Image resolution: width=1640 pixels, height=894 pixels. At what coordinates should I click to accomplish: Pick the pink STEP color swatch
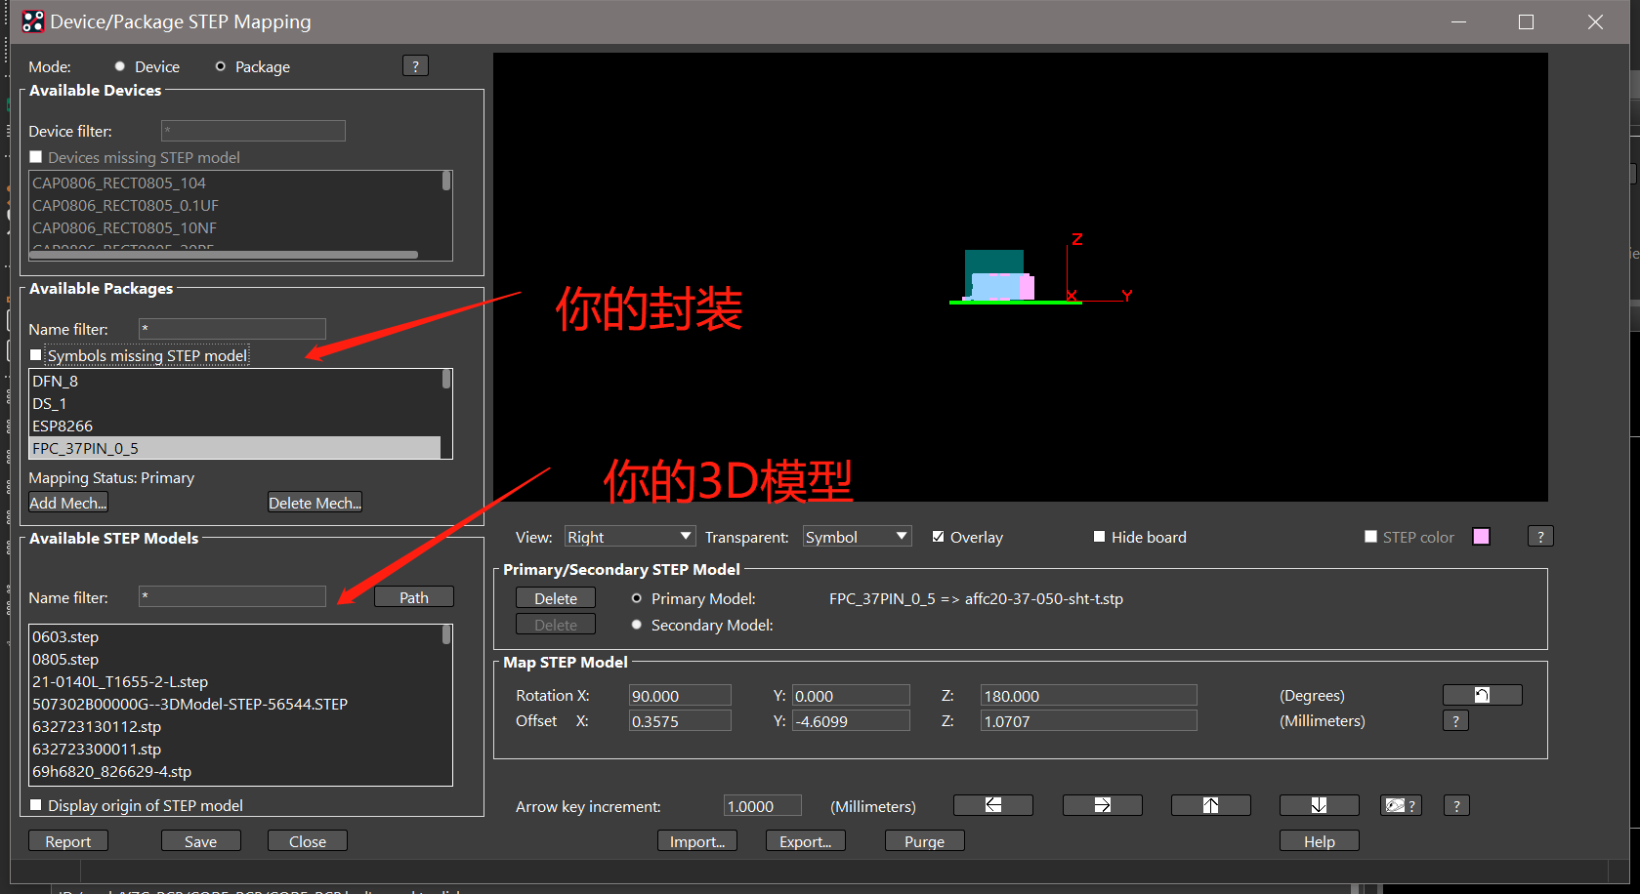(1481, 536)
